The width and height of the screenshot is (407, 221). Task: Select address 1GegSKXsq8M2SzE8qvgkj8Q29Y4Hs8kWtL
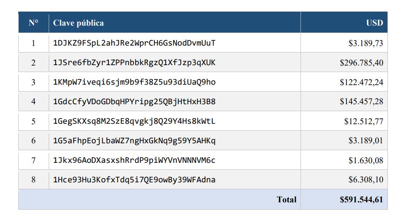(134, 121)
